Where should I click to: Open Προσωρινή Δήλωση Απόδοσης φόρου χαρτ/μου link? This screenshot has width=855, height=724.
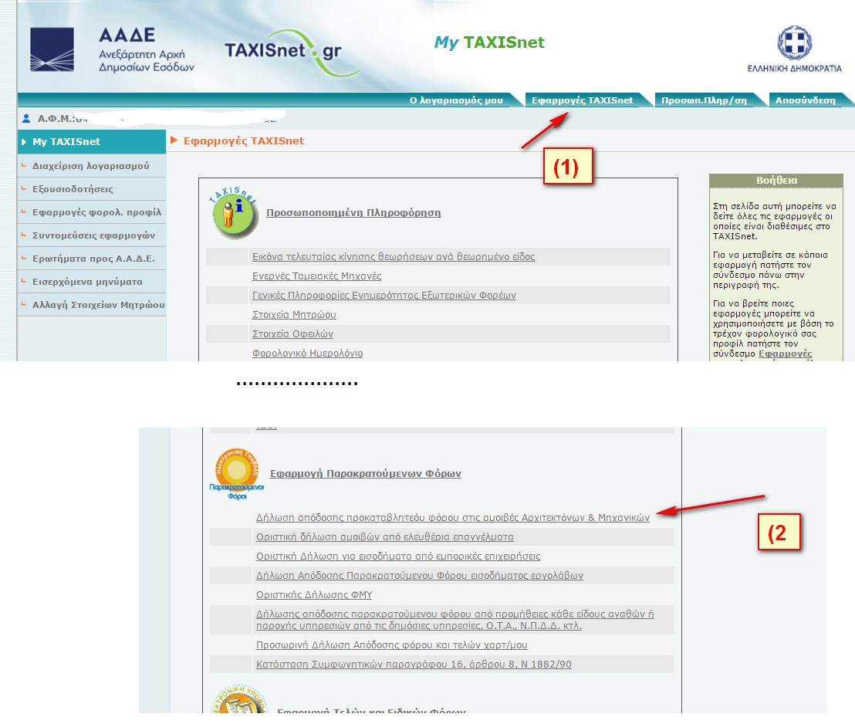tap(391, 645)
